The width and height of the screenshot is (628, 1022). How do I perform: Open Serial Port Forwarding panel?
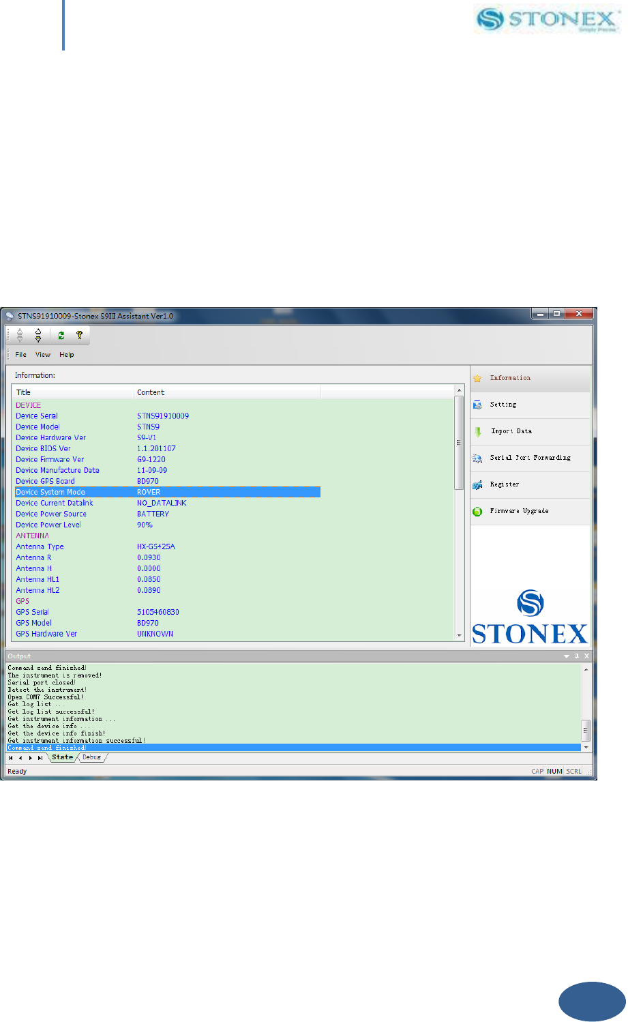[530, 458]
